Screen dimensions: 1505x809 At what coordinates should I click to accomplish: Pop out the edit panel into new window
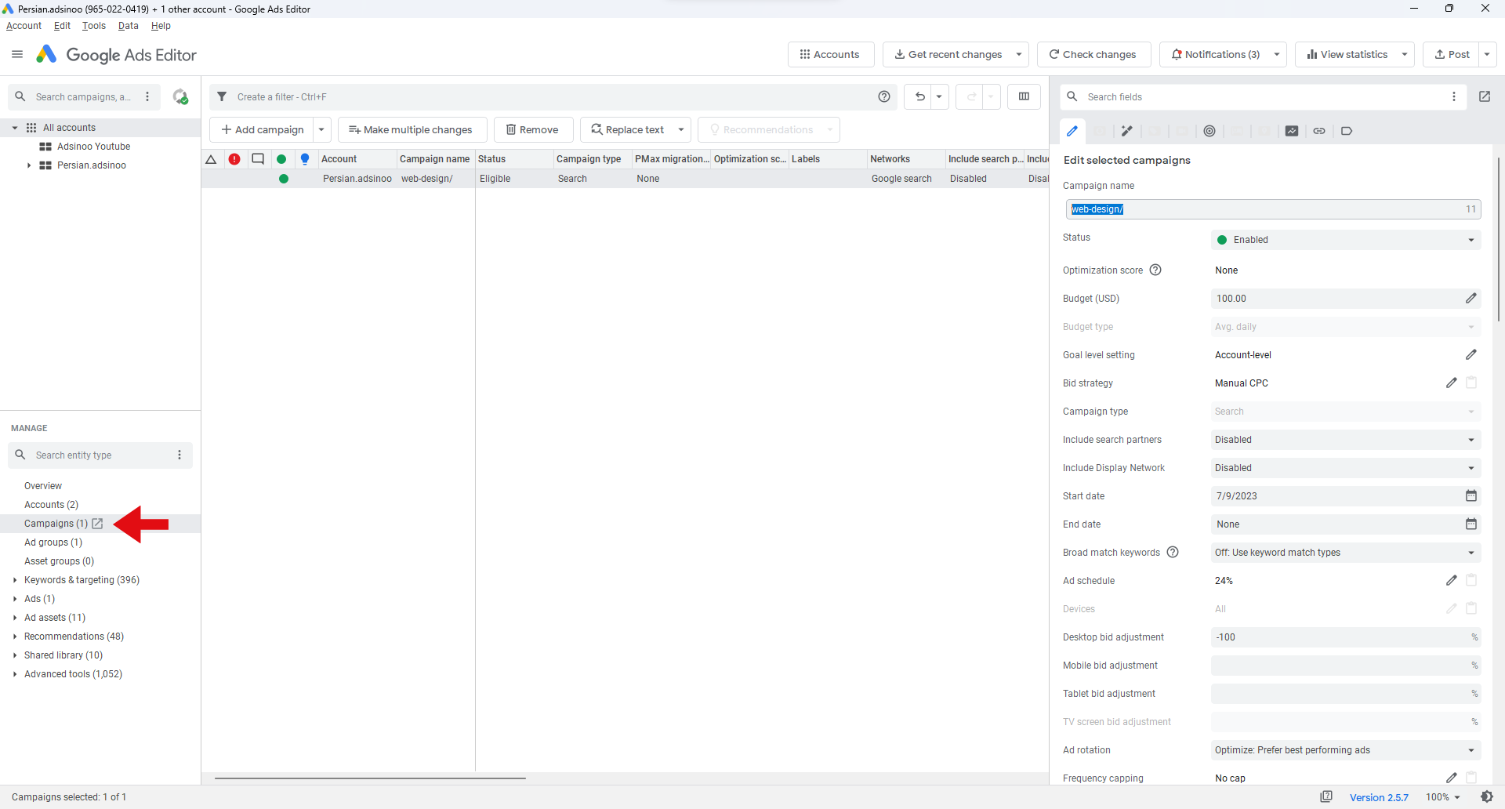pyautogui.click(x=1485, y=96)
